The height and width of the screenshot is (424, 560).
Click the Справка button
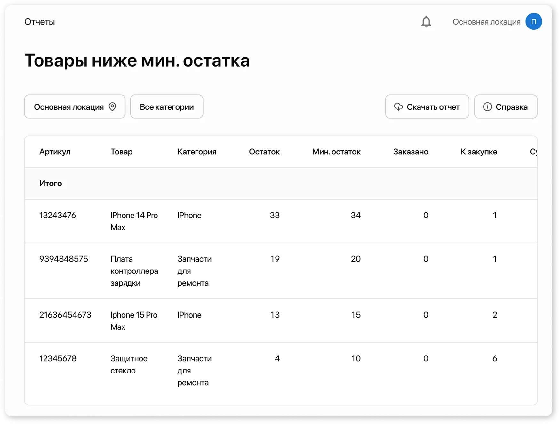tap(506, 106)
